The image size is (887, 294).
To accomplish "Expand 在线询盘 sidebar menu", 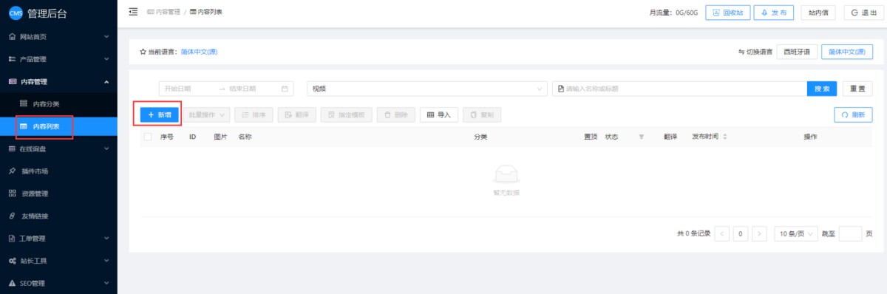I will 58,148.
